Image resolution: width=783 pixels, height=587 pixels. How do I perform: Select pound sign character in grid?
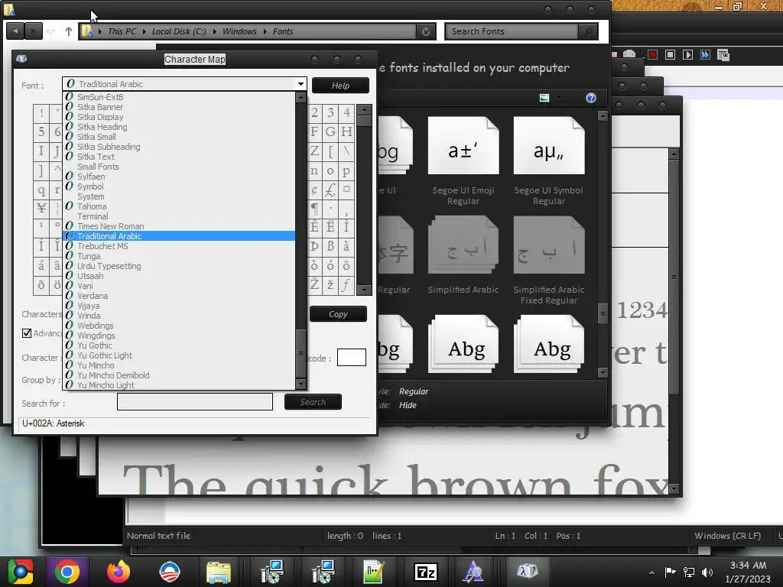[330, 190]
